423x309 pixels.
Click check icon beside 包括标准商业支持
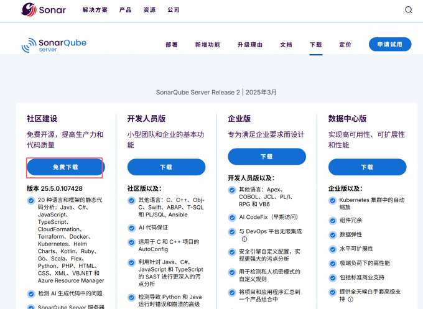click(x=332, y=278)
